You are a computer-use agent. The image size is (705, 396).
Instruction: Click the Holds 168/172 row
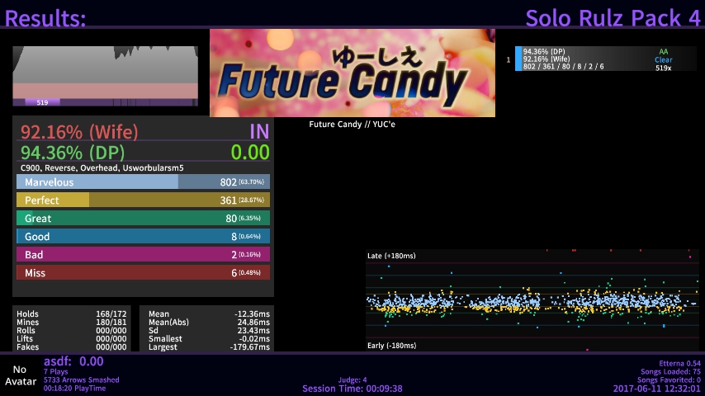tap(72, 314)
